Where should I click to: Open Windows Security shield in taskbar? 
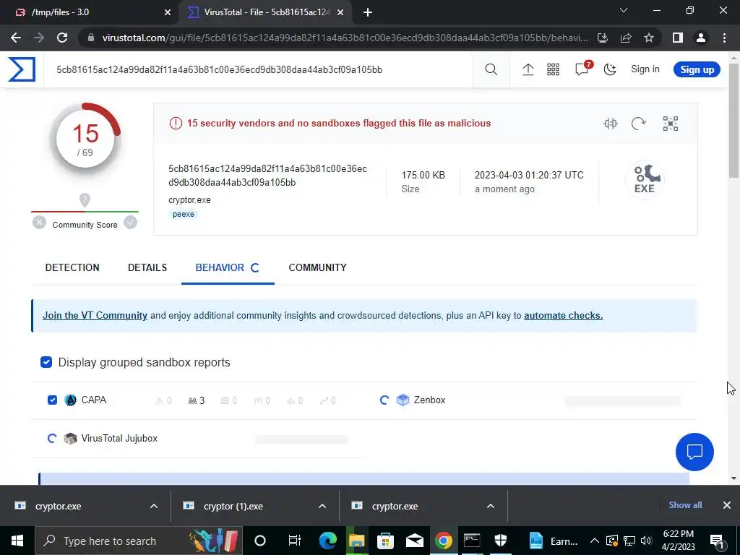[501, 541]
